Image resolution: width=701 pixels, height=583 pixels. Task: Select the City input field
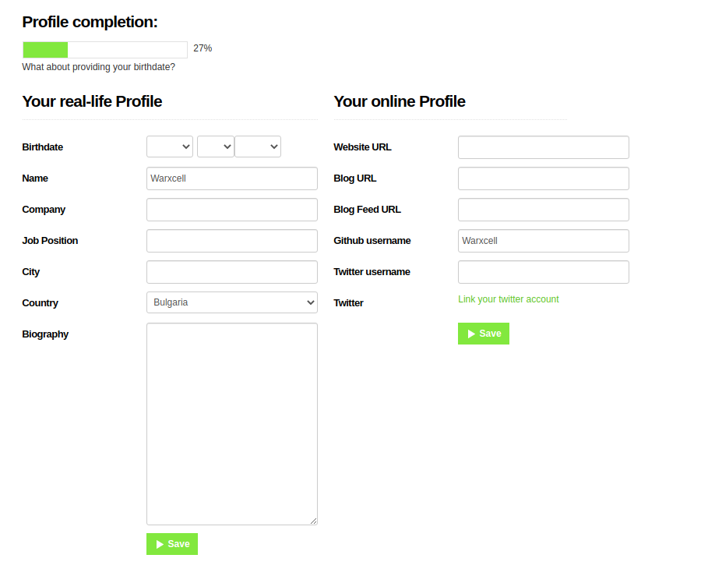232,272
